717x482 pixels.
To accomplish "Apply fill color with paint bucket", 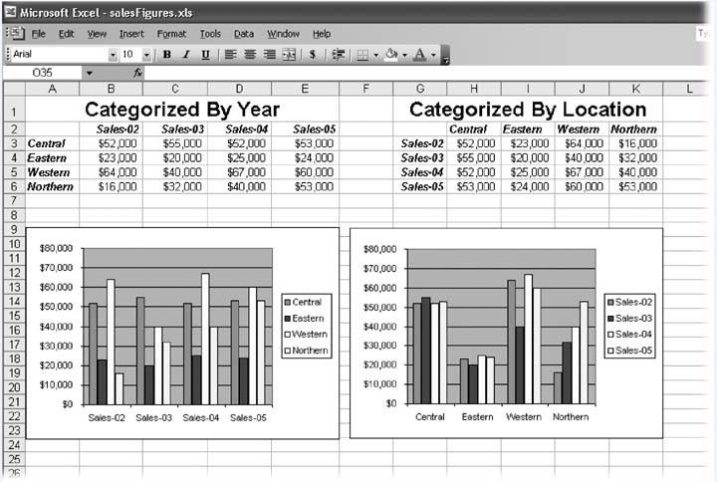I will [391, 55].
